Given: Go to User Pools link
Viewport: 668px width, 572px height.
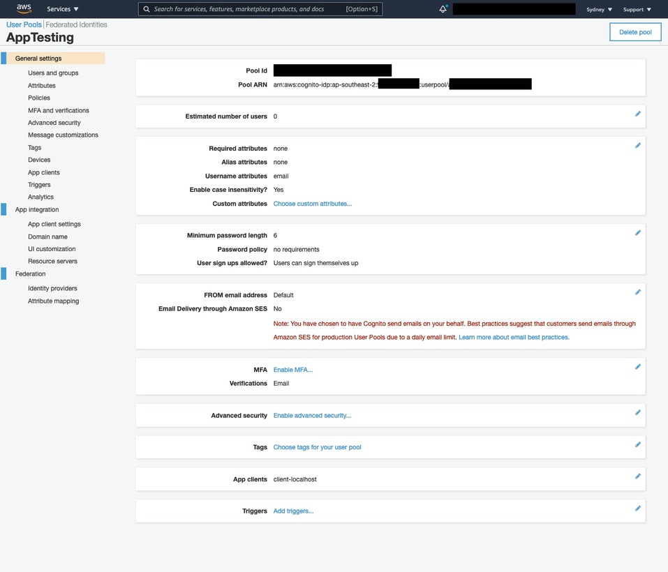Looking at the screenshot, I should 24,24.
